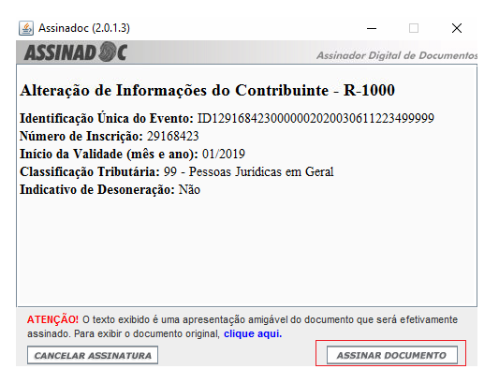Click the validity start value 01/2019
499x384 pixels.
[x=224, y=154]
